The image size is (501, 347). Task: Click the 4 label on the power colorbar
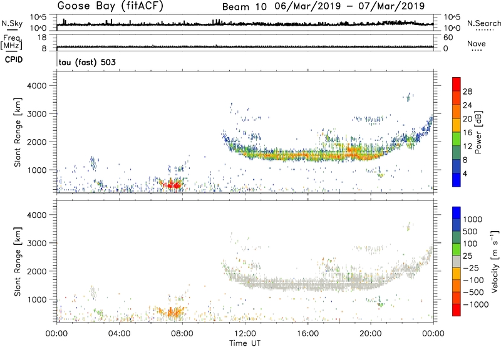click(x=465, y=173)
